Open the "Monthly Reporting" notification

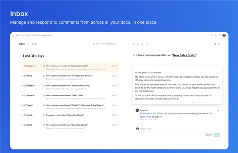(x=70, y=87)
